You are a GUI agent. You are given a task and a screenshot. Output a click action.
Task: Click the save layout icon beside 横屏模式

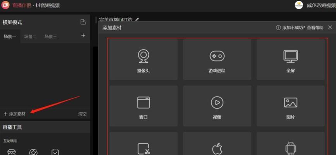[83, 22]
